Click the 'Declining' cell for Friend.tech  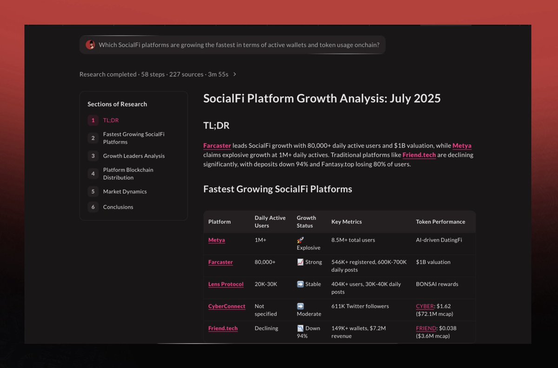coord(266,328)
